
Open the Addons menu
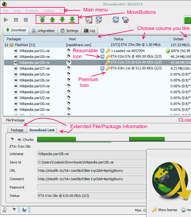point(49,11)
